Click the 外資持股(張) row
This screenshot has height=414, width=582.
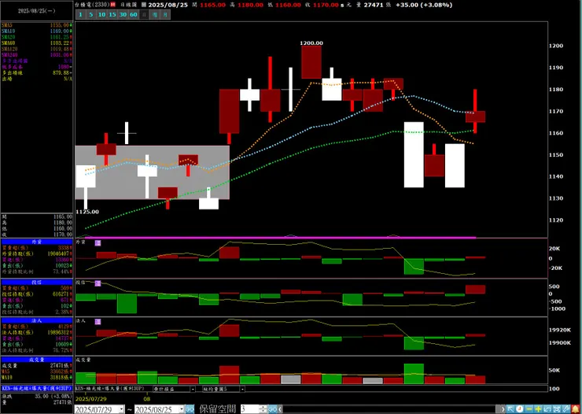[37, 253]
